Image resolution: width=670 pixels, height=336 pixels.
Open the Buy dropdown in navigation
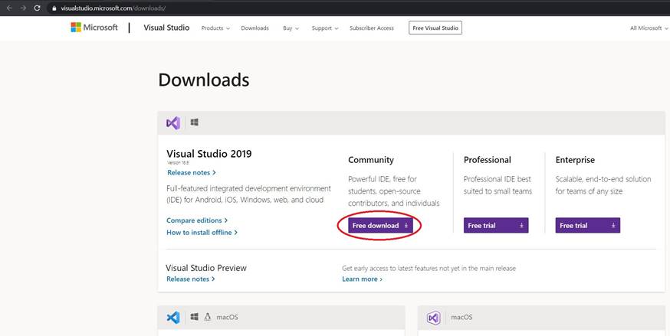(x=291, y=28)
